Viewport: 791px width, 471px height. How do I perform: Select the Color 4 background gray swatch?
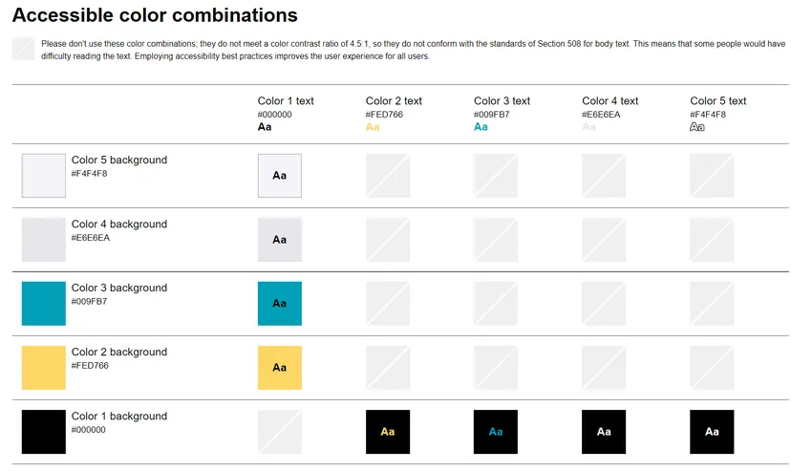[43, 240]
